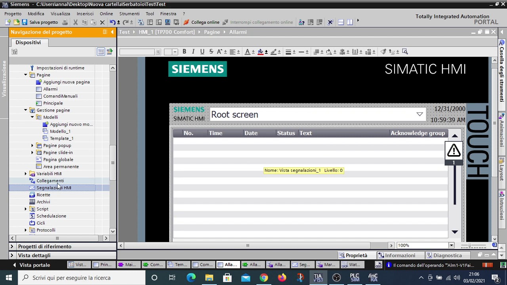
Task: Click the split editor horizontally icon
Action: point(341,22)
